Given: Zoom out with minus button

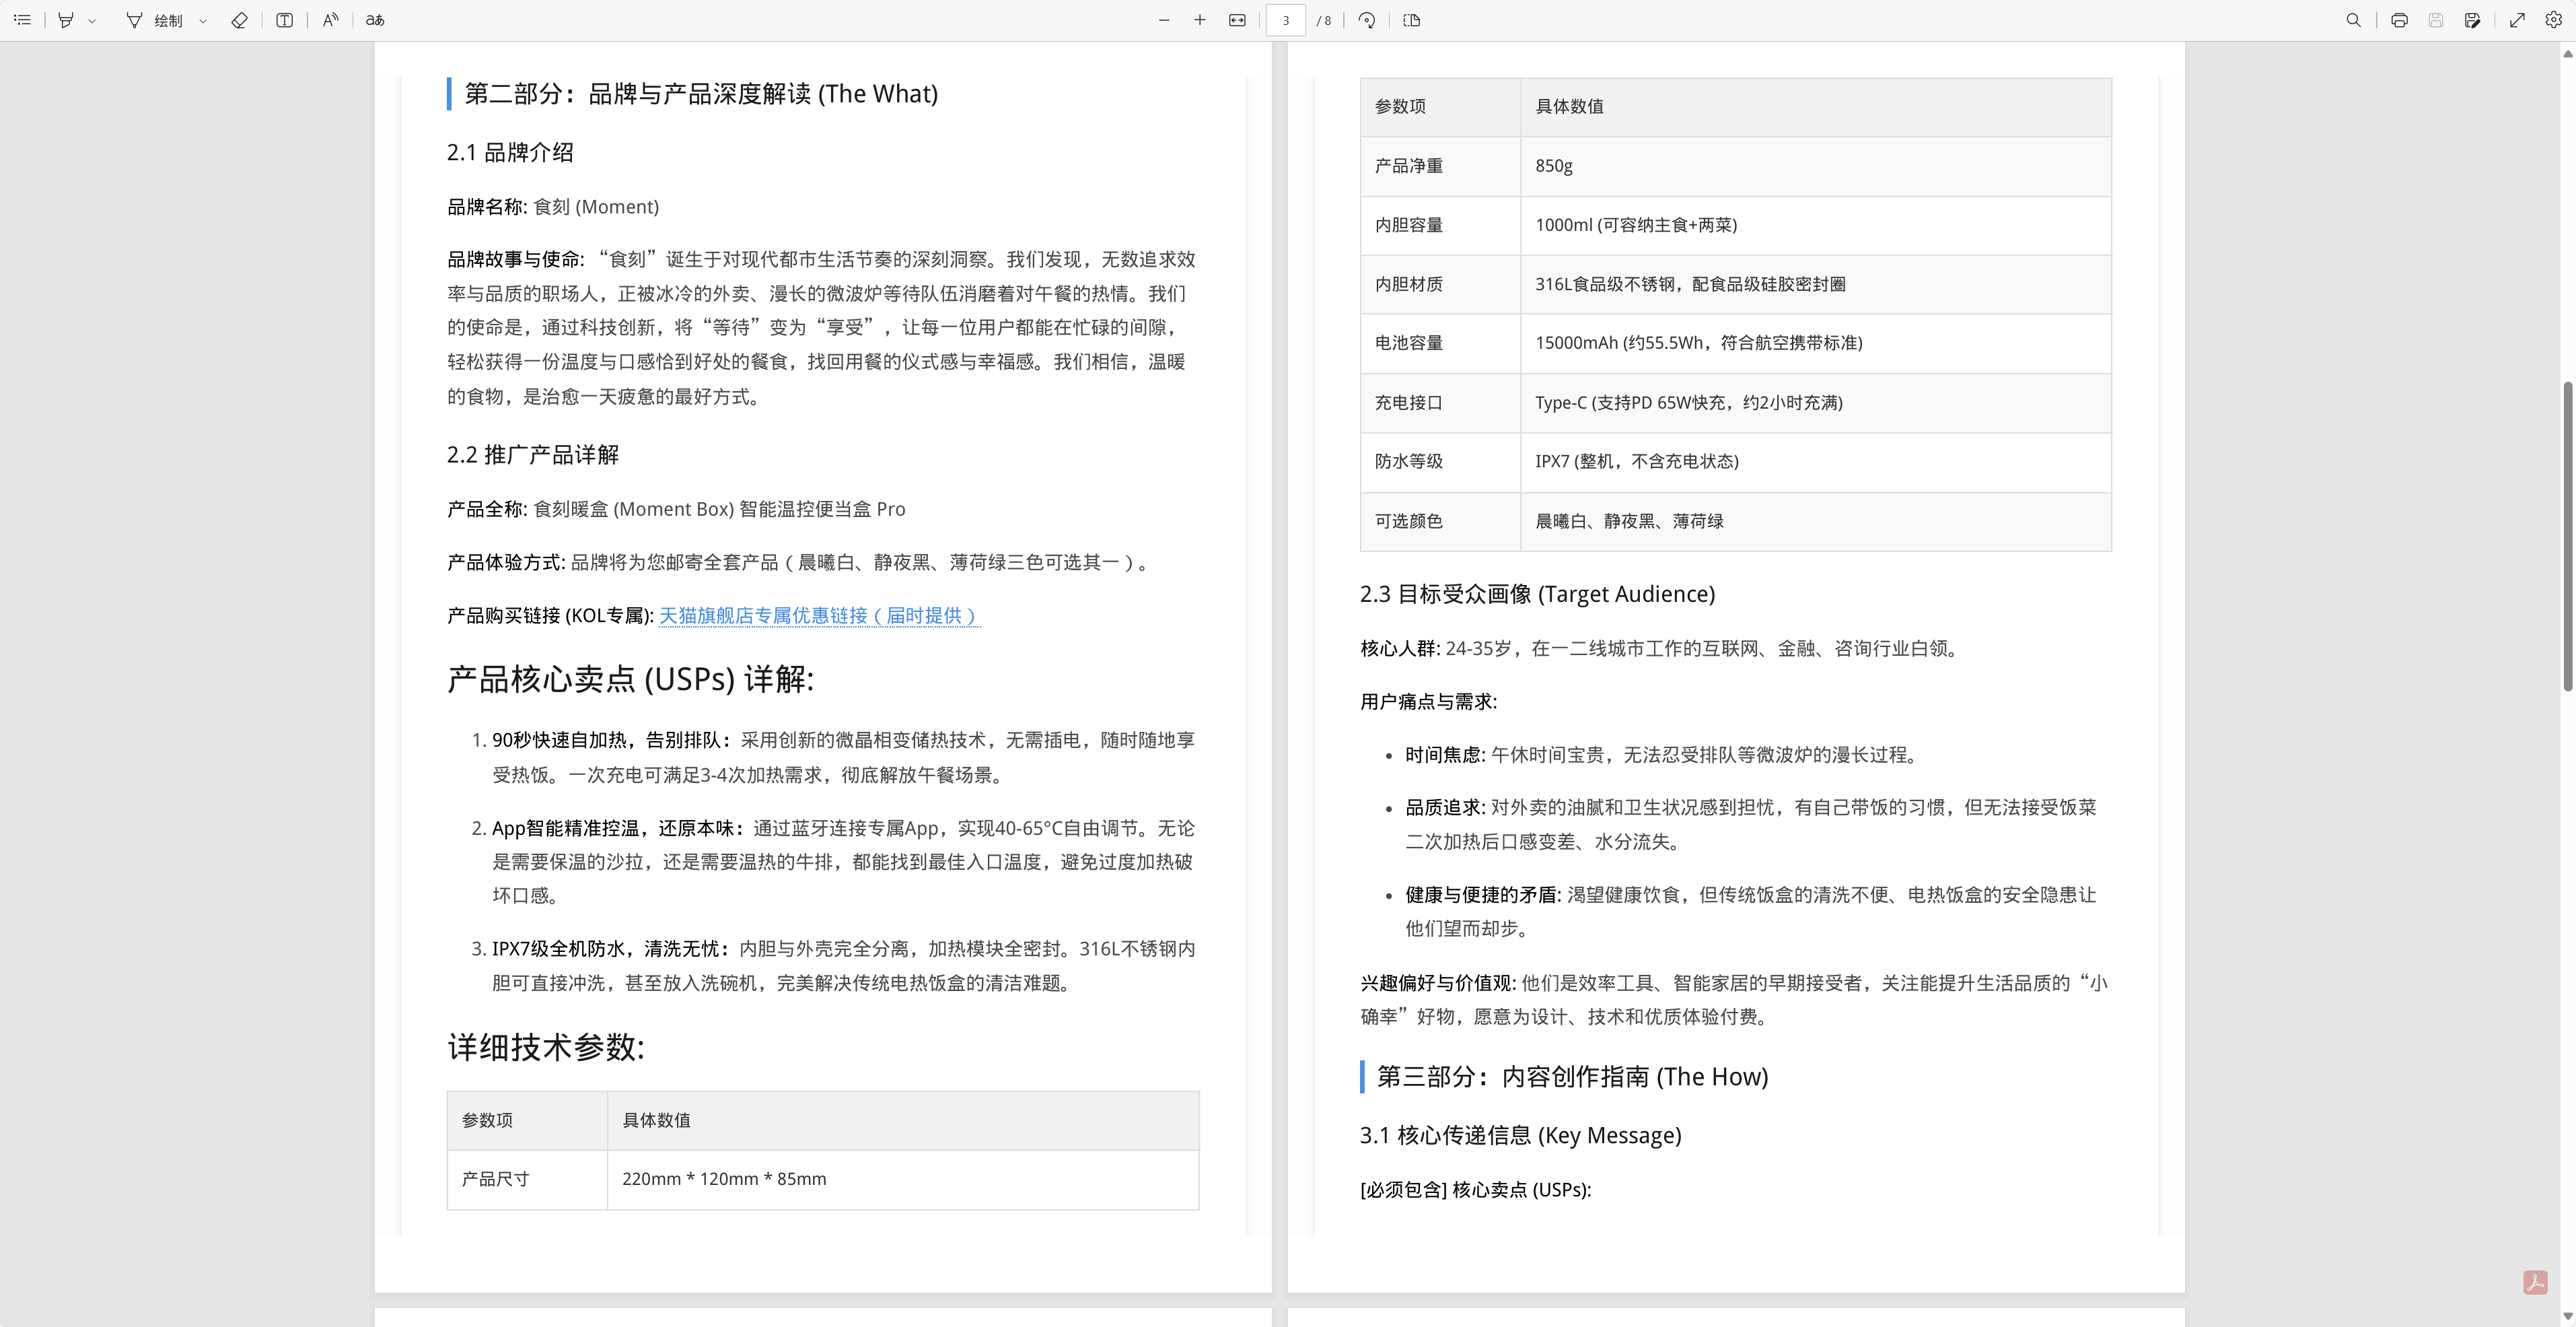Looking at the screenshot, I should [1164, 20].
